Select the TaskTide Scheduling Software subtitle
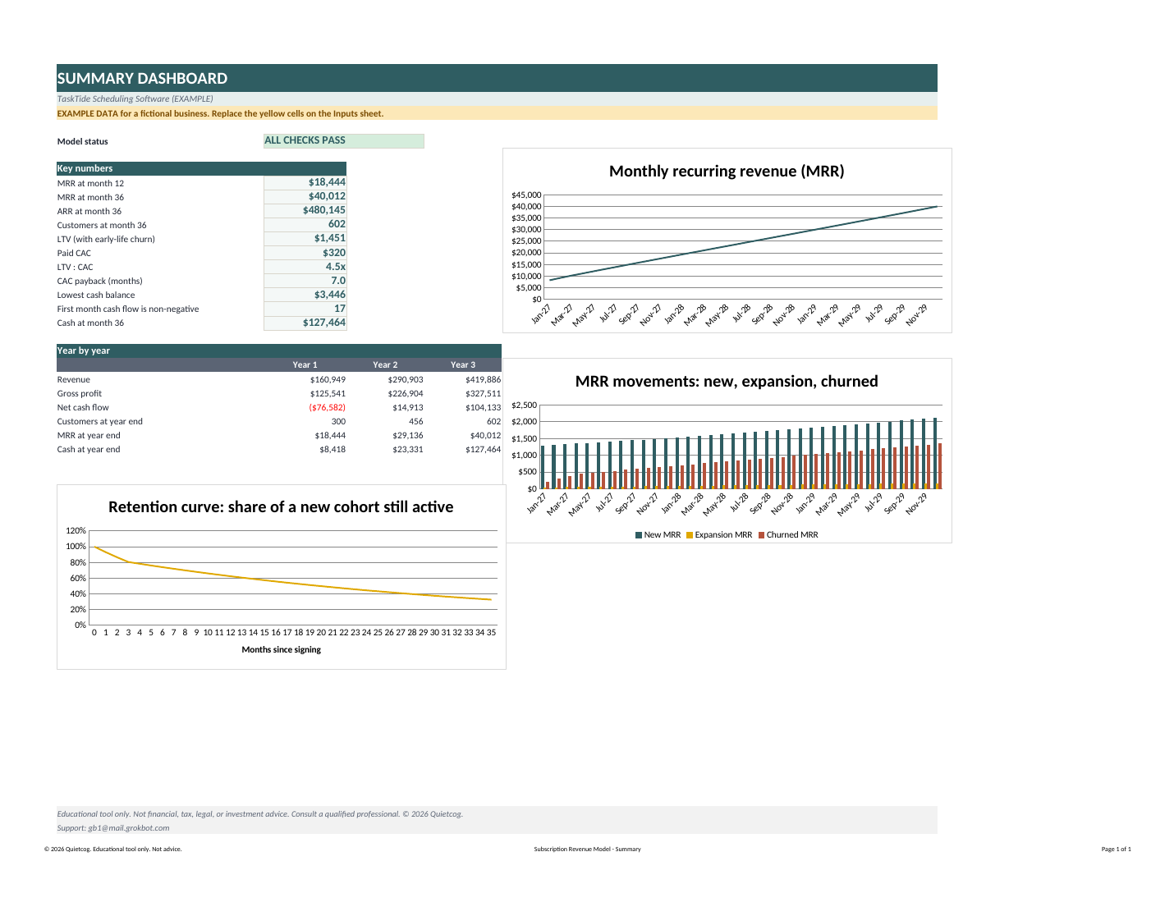The image size is (1174, 907). click(x=135, y=99)
